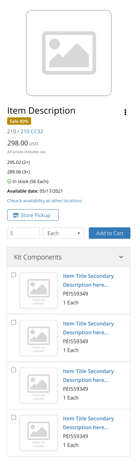This screenshot has height=464, width=138.
Task: Open the Each unit dropdown
Action: [63, 233]
